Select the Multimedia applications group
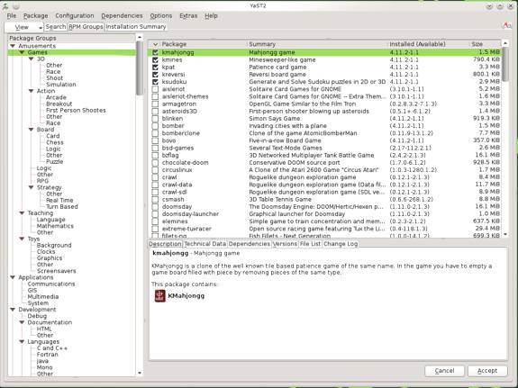Image resolution: width=518 pixels, height=388 pixels. pos(43,296)
